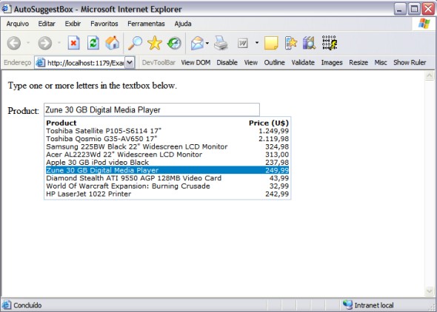This screenshot has height=312, width=437.
Task: Refresh the page with the green arrows icon
Action: 93,43
